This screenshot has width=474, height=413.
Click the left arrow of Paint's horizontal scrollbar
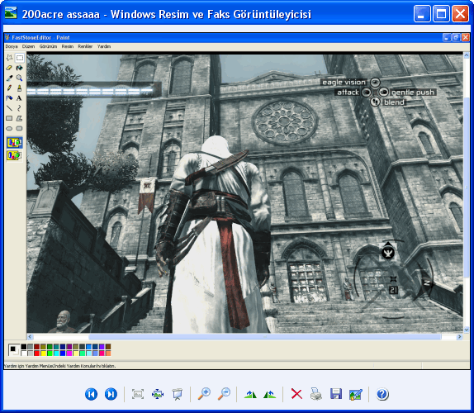pos(30,336)
